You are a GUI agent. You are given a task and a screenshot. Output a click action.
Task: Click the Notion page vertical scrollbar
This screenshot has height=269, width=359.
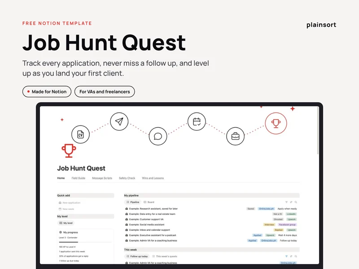click(x=318, y=130)
